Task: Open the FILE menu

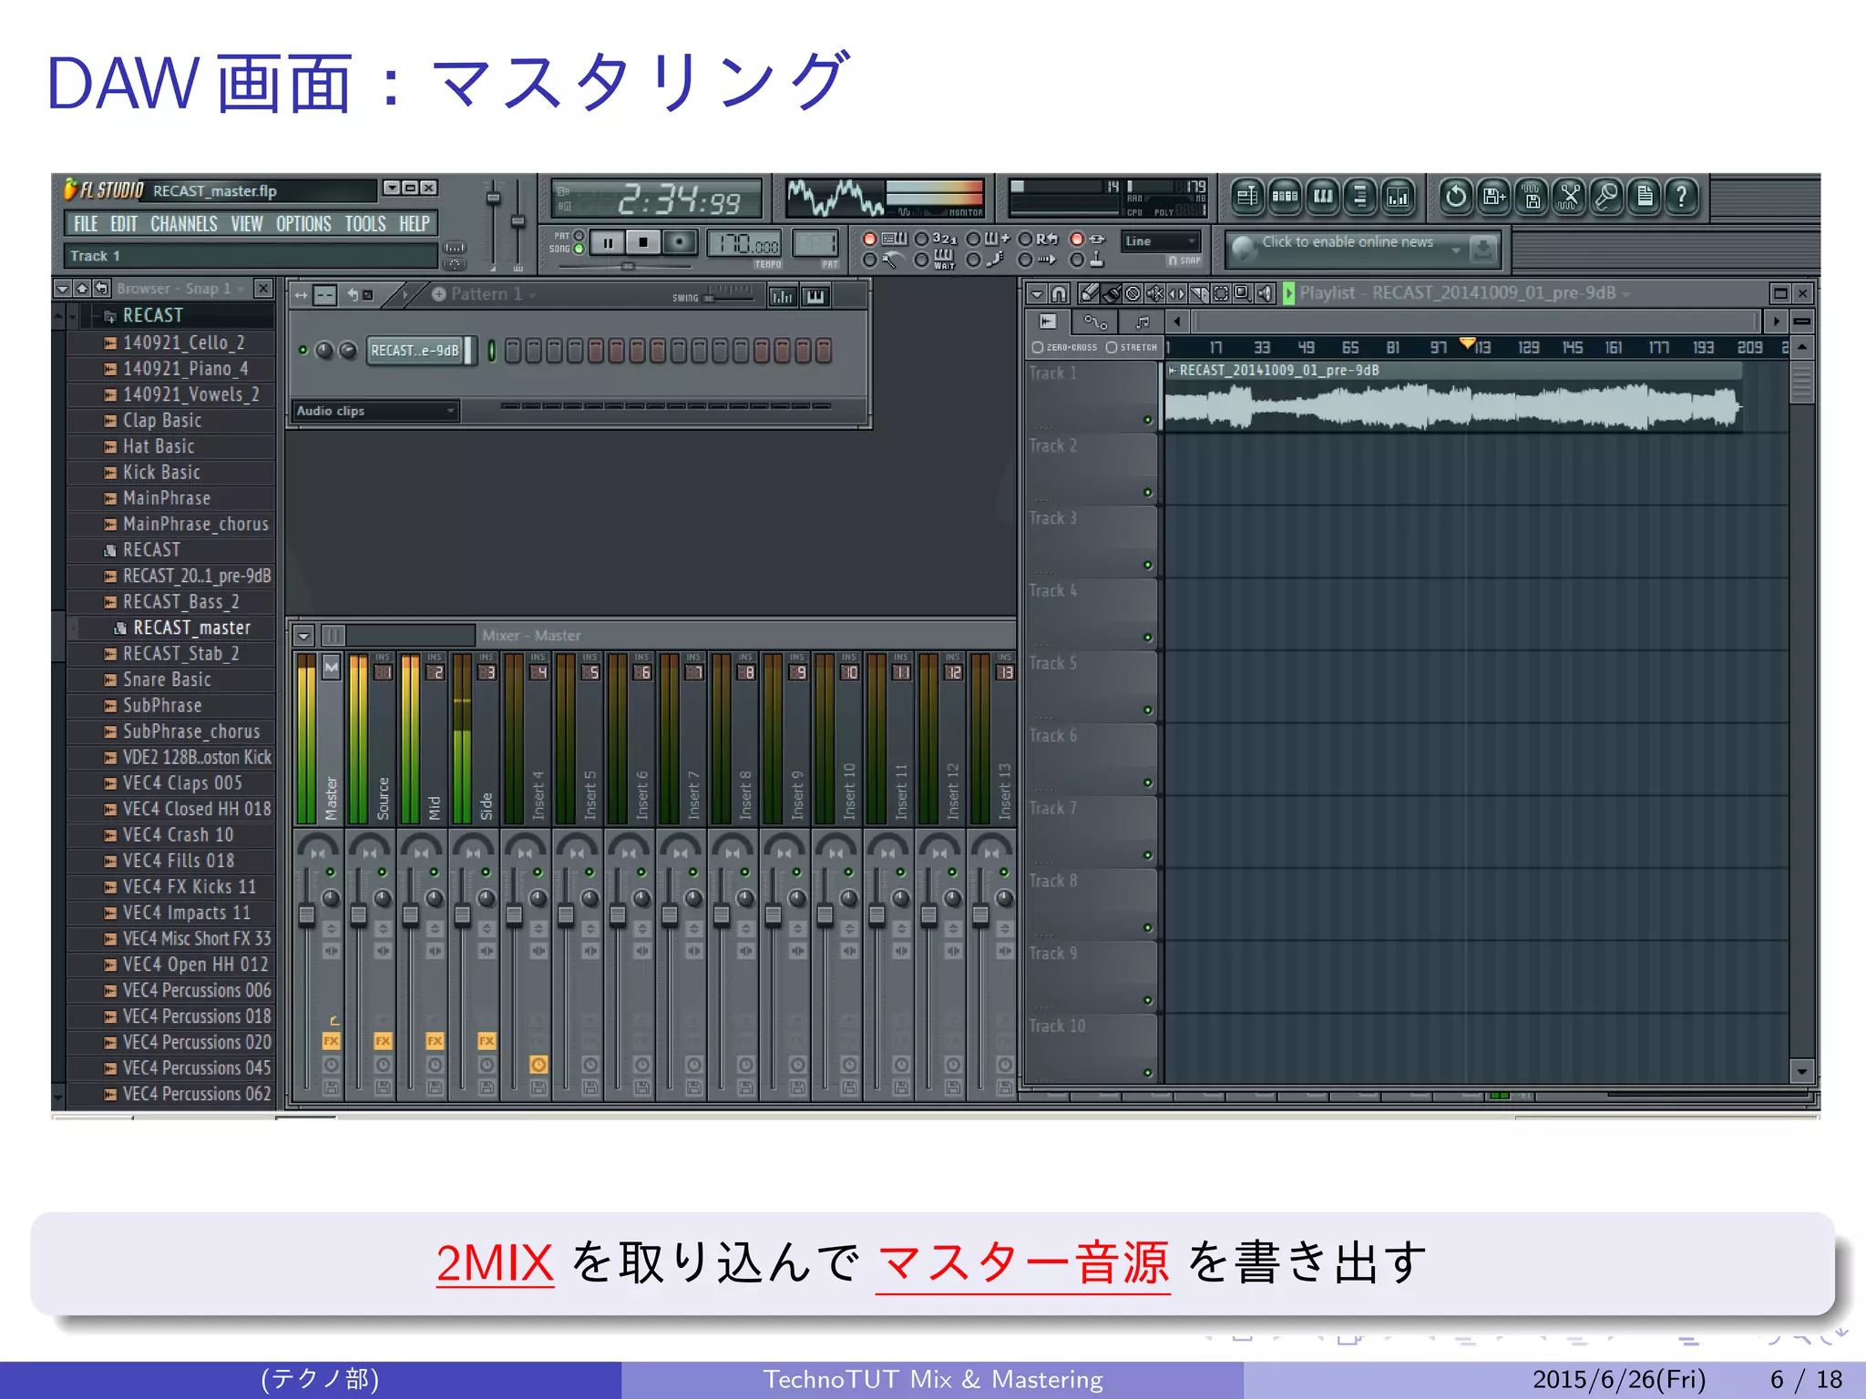Action: tap(86, 224)
